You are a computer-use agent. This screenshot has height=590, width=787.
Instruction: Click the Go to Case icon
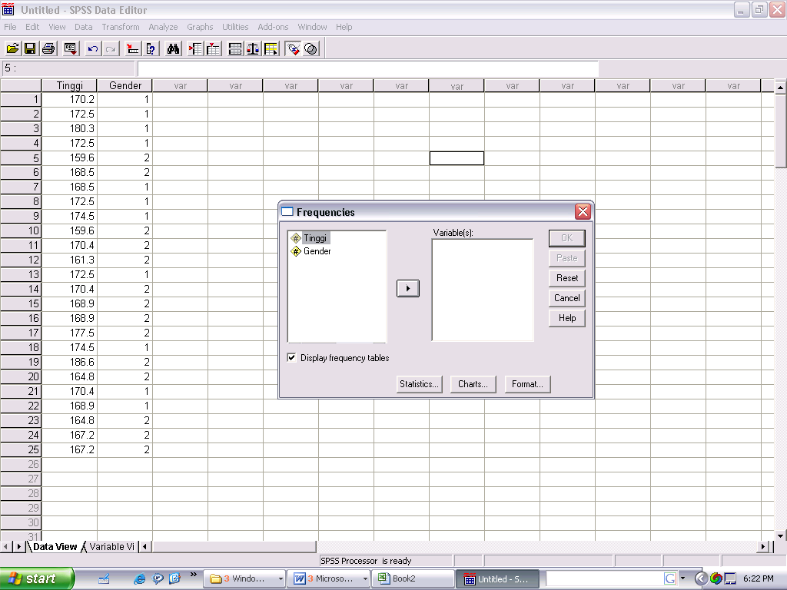132,48
